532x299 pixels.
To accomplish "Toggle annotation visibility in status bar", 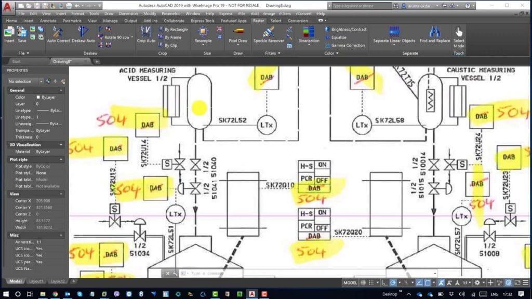I will pos(441,282).
